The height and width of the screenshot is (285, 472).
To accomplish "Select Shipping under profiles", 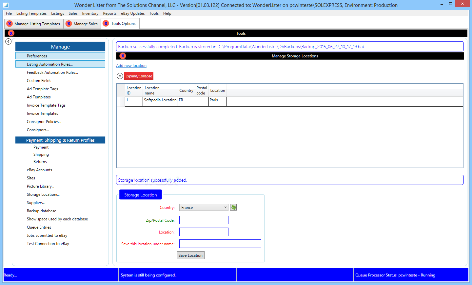I will coord(41,154).
